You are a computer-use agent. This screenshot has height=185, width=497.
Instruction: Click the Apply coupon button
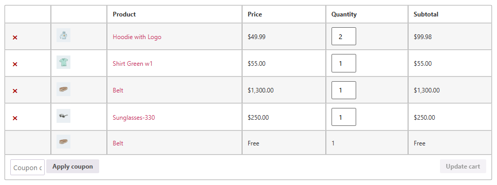(x=72, y=166)
